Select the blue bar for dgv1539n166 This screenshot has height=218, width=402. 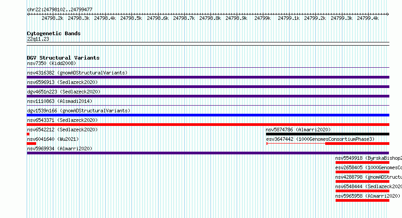pos(208,115)
